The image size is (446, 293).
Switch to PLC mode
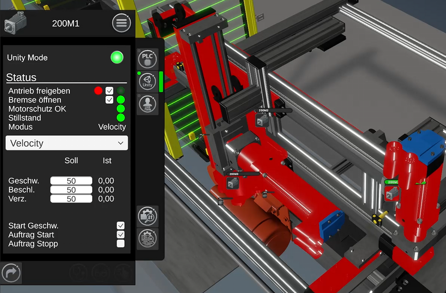(147, 59)
